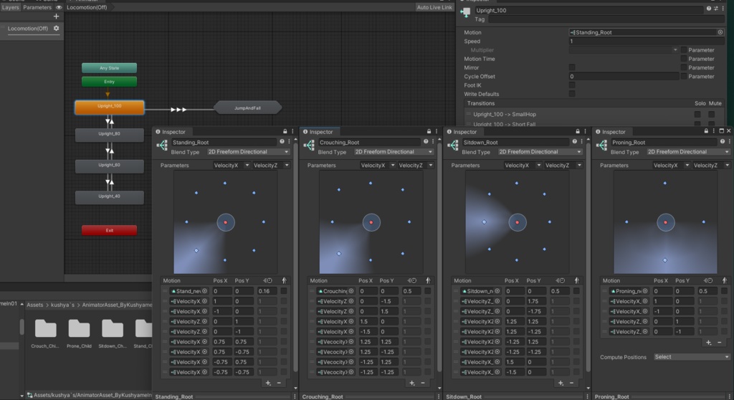
Task: Add a new animator layer with plus
Action: [56, 16]
